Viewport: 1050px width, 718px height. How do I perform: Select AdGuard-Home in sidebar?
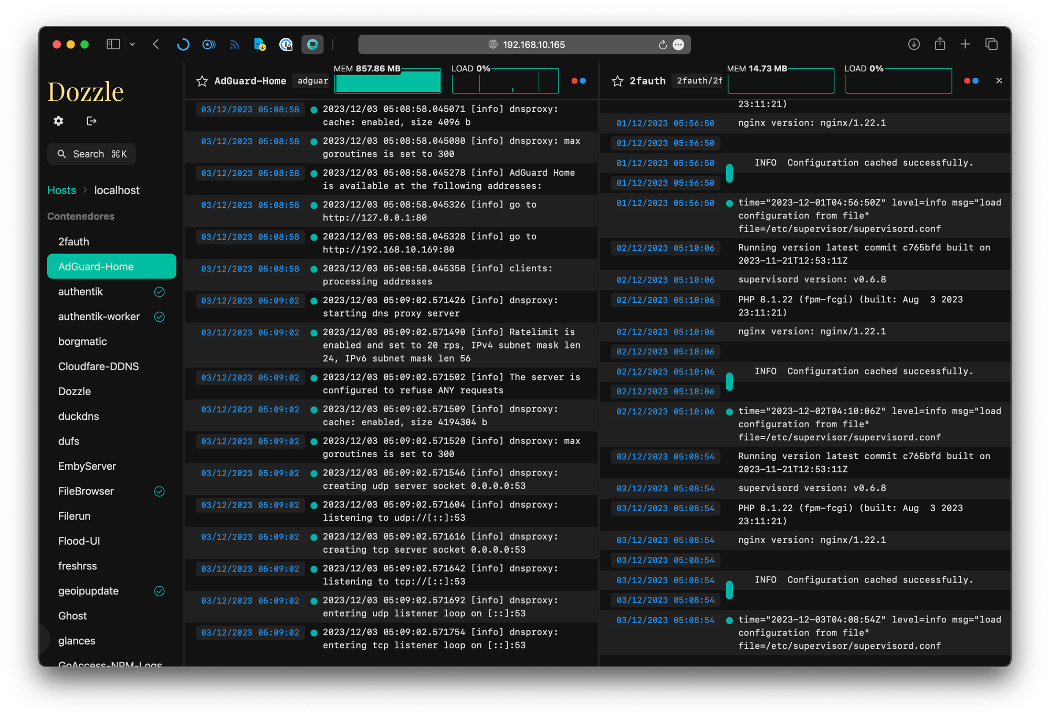111,267
